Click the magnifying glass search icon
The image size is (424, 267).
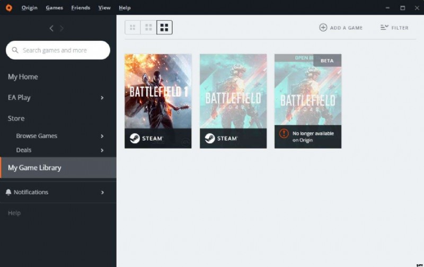(15, 50)
